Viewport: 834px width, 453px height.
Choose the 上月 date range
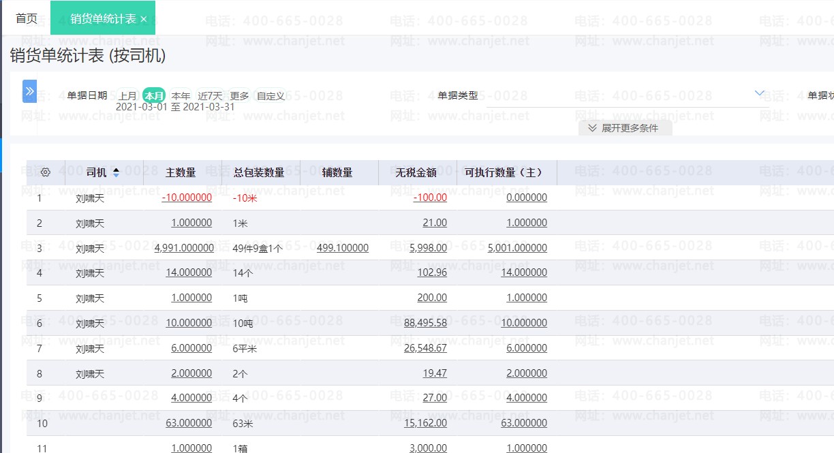pos(128,95)
